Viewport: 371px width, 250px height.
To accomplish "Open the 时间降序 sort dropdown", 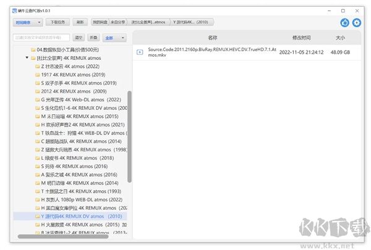I will [28, 22].
